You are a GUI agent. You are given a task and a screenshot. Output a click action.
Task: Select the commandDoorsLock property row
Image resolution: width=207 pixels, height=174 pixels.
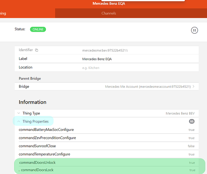tap(107, 170)
